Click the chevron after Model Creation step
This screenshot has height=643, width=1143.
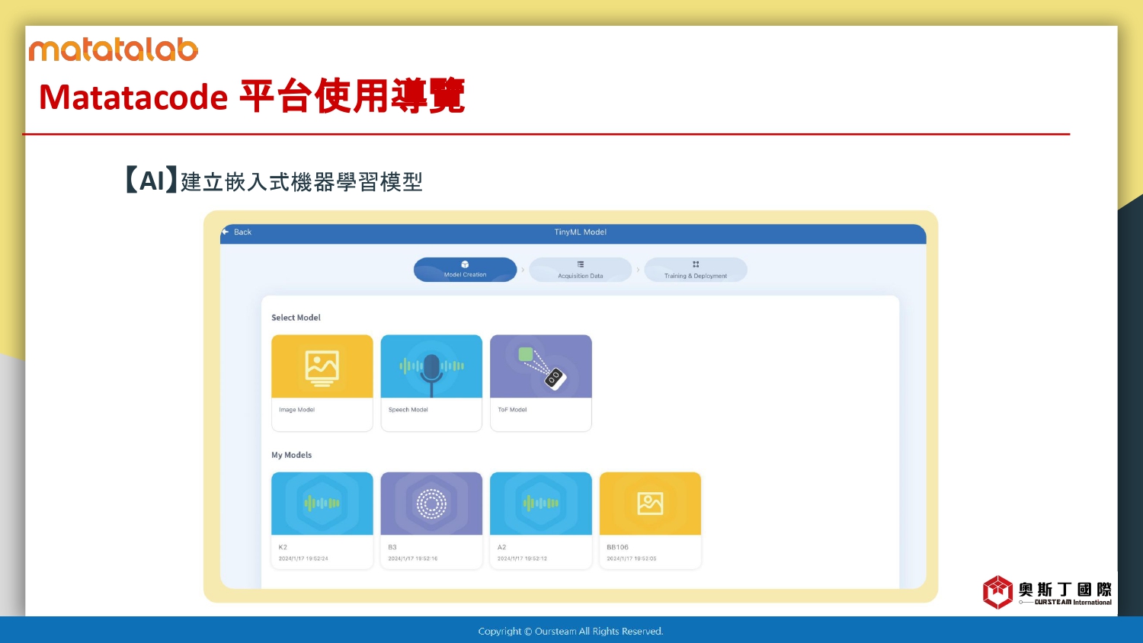(x=523, y=270)
